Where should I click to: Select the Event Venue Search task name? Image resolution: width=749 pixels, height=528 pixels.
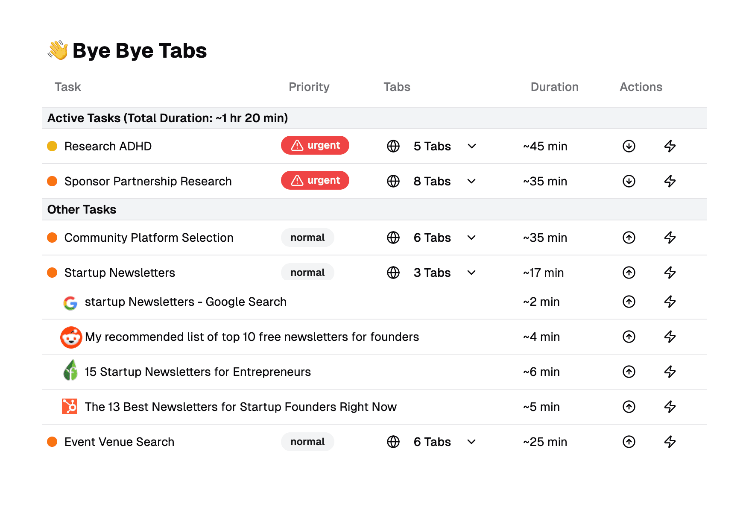(120, 442)
